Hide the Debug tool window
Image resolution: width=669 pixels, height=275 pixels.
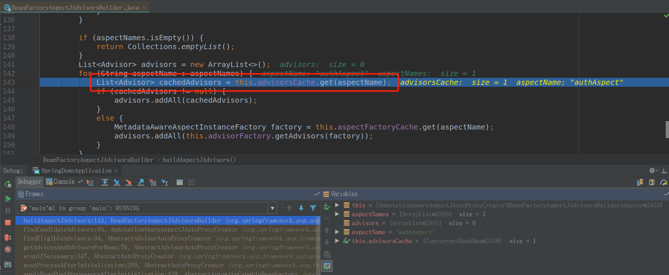[664, 170]
